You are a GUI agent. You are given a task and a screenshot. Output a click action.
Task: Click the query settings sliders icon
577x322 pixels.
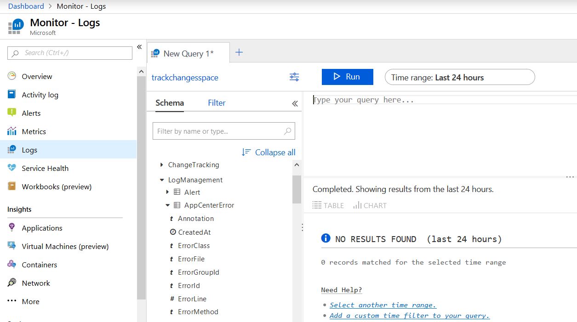(x=294, y=77)
